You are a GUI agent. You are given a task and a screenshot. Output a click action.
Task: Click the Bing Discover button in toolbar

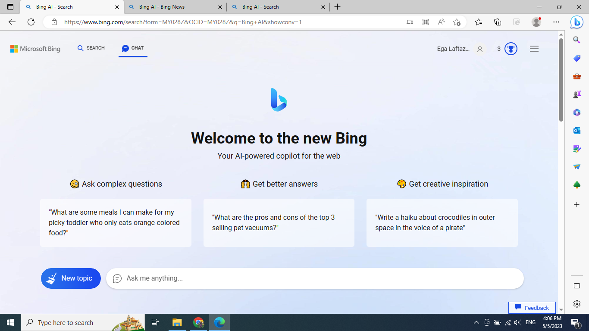click(x=576, y=22)
